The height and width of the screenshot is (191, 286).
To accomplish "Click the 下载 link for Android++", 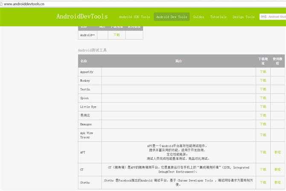I will 117,35.
